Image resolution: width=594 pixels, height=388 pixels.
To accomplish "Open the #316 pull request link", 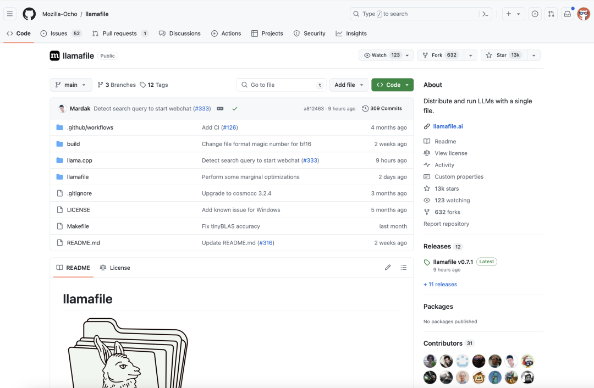I will [x=266, y=243].
